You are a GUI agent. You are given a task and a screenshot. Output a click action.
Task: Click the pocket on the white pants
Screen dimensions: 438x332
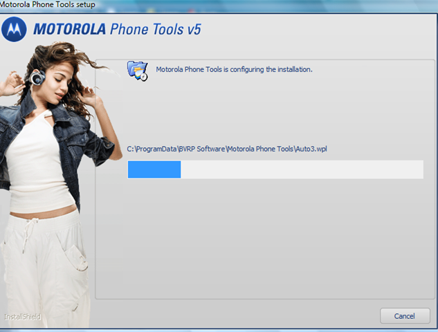tap(77, 258)
